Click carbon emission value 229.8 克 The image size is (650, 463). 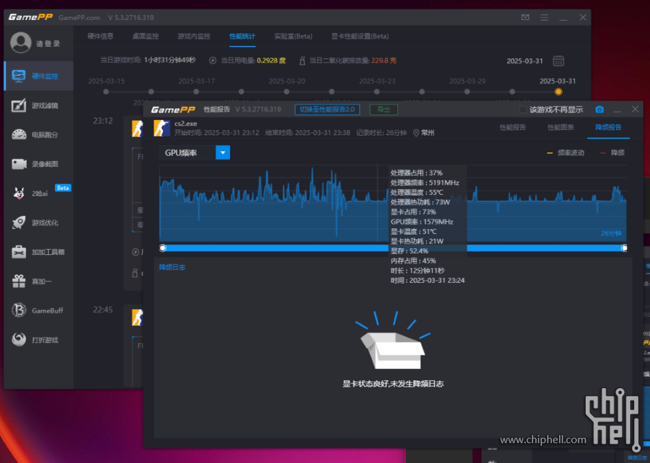click(383, 60)
